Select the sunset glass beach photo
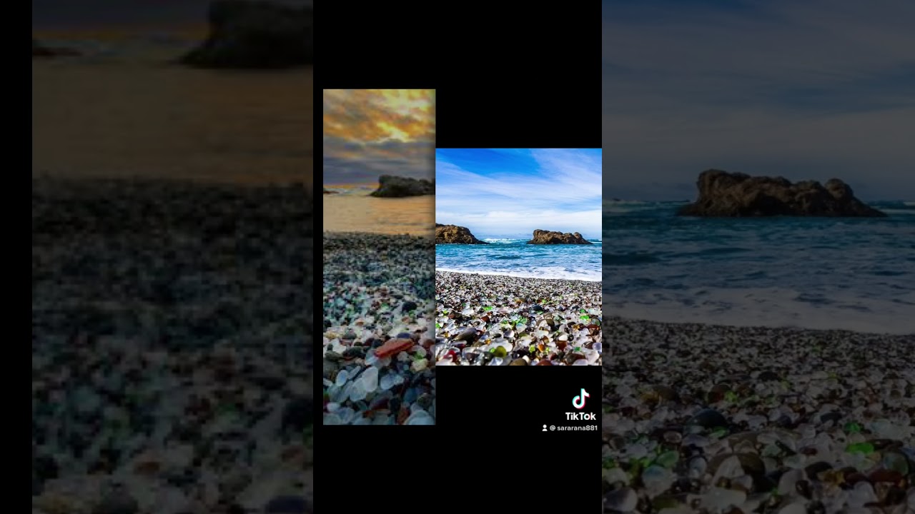The width and height of the screenshot is (915, 514). coord(379,257)
